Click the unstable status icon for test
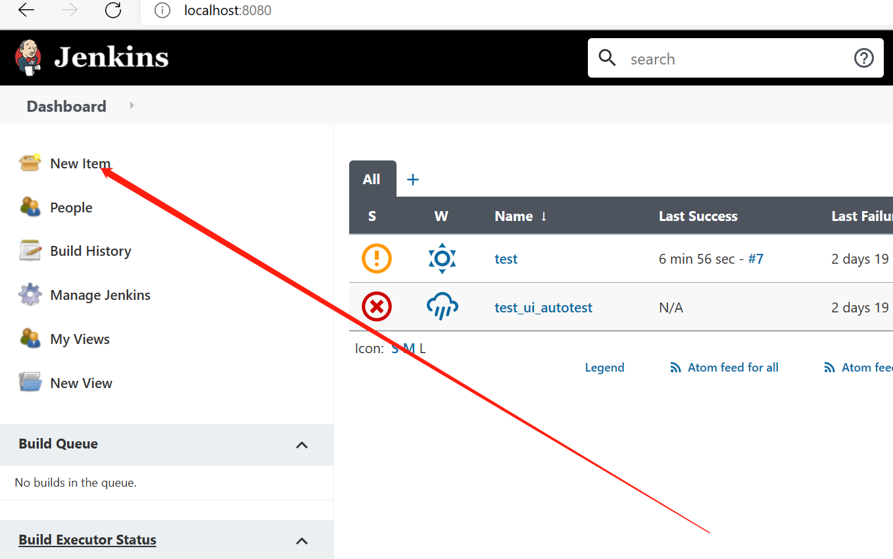The image size is (893, 559). point(377,258)
